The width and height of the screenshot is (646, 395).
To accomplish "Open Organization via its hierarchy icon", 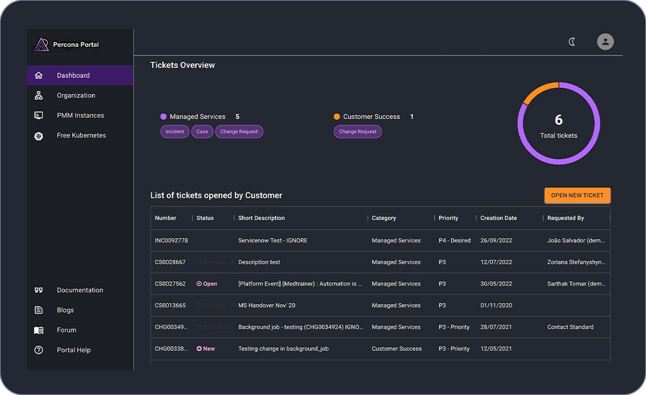I will [39, 96].
